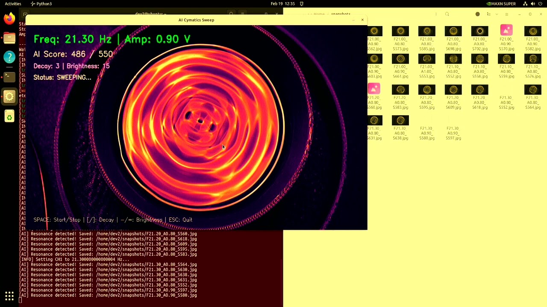The height and width of the screenshot is (307, 547).
Task: Click the list view icon in Files
Action: [489, 14]
